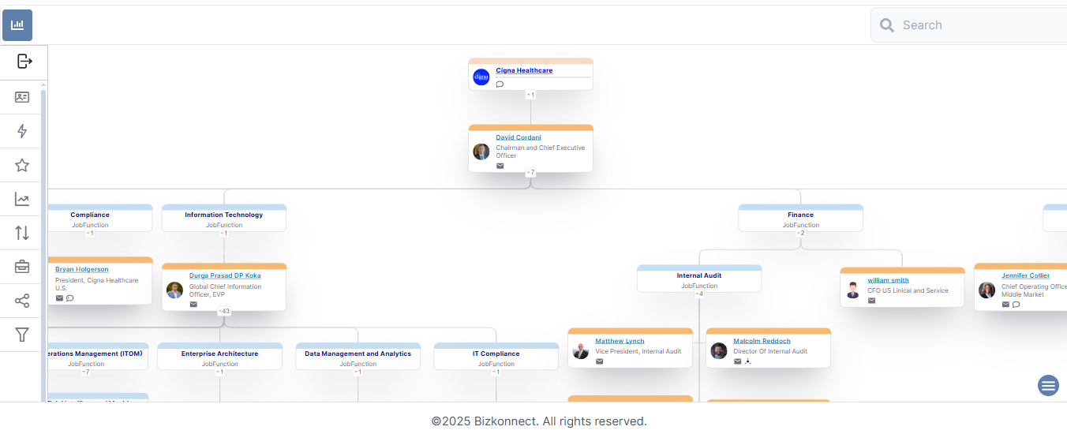Screen dimensions: 1067x434
Task: Select the Data Management and Analytics title
Action: [358, 354]
